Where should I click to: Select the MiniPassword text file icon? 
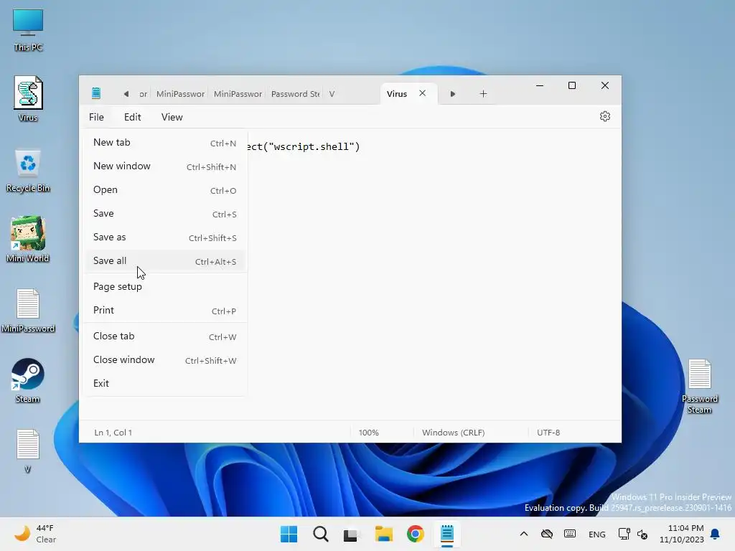(x=28, y=310)
